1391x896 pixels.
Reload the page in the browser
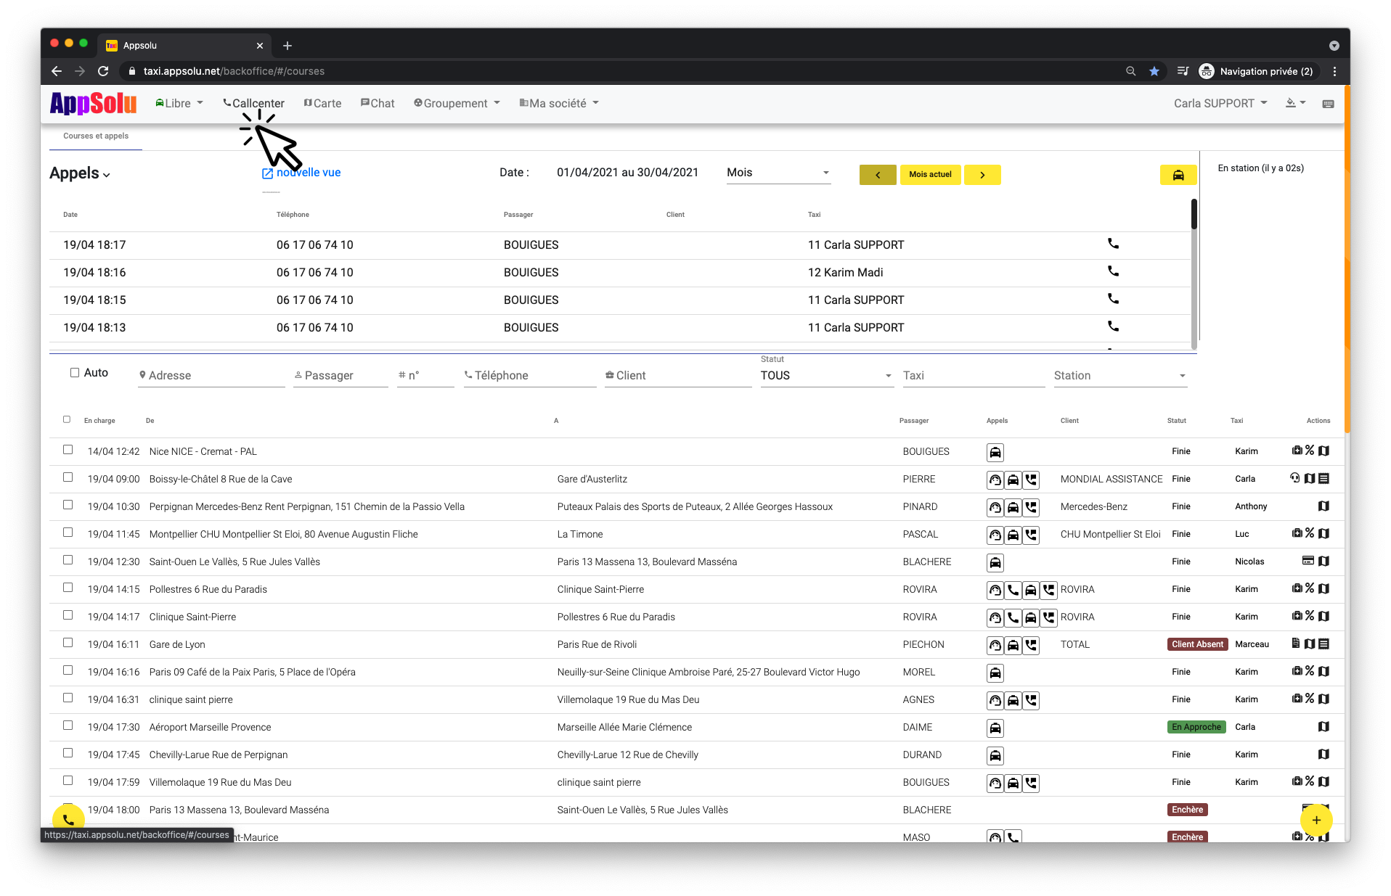pyautogui.click(x=103, y=71)
